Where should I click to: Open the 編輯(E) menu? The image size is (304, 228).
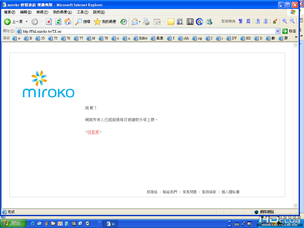click(x=26, y=12)
